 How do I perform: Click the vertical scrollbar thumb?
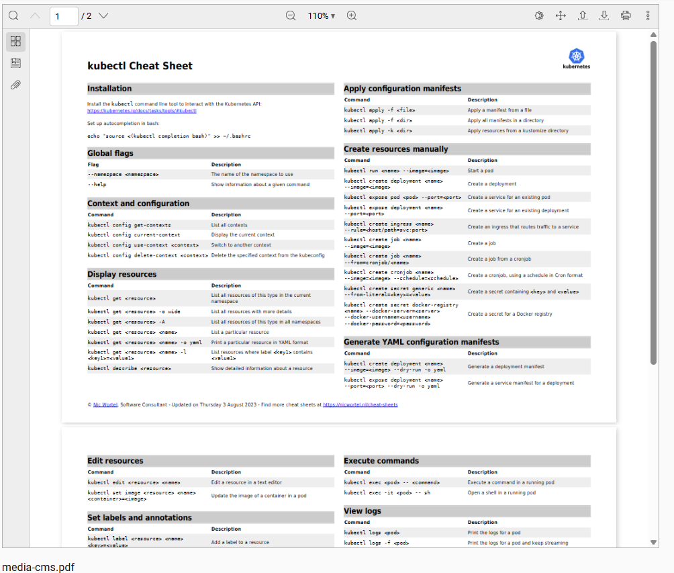tap(653, 202)
